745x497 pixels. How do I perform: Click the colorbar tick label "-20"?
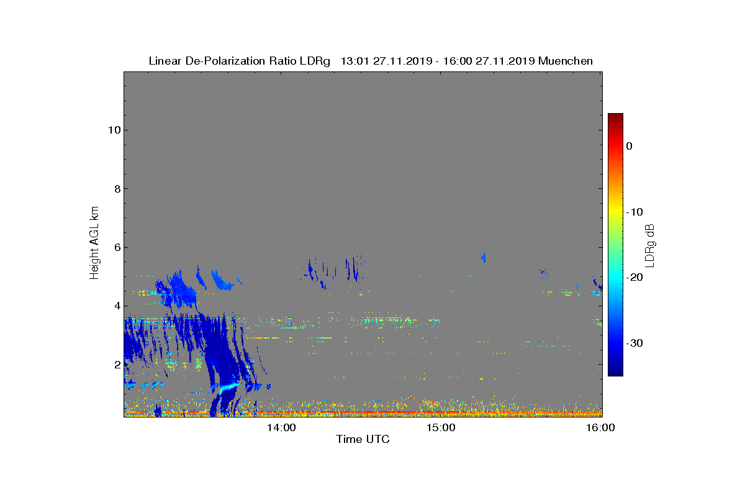[634, 277]
